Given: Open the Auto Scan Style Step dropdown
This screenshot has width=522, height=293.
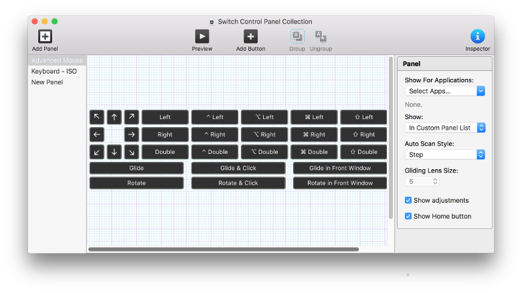Looking at the screenshot, I should (x=445, y=155).
